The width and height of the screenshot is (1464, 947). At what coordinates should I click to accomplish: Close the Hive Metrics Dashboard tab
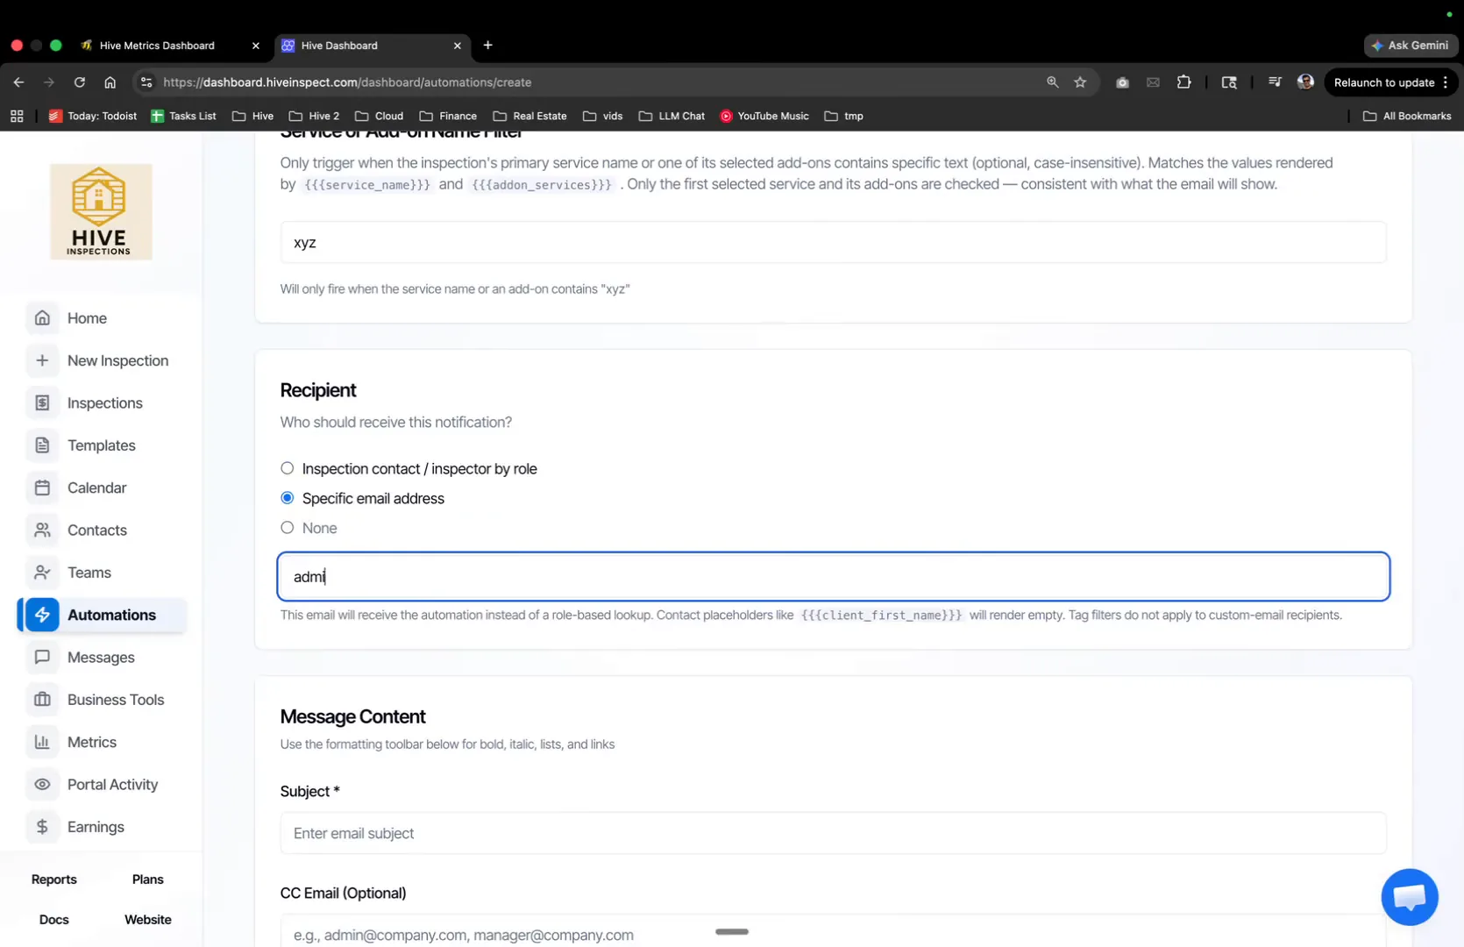point(256,46)
